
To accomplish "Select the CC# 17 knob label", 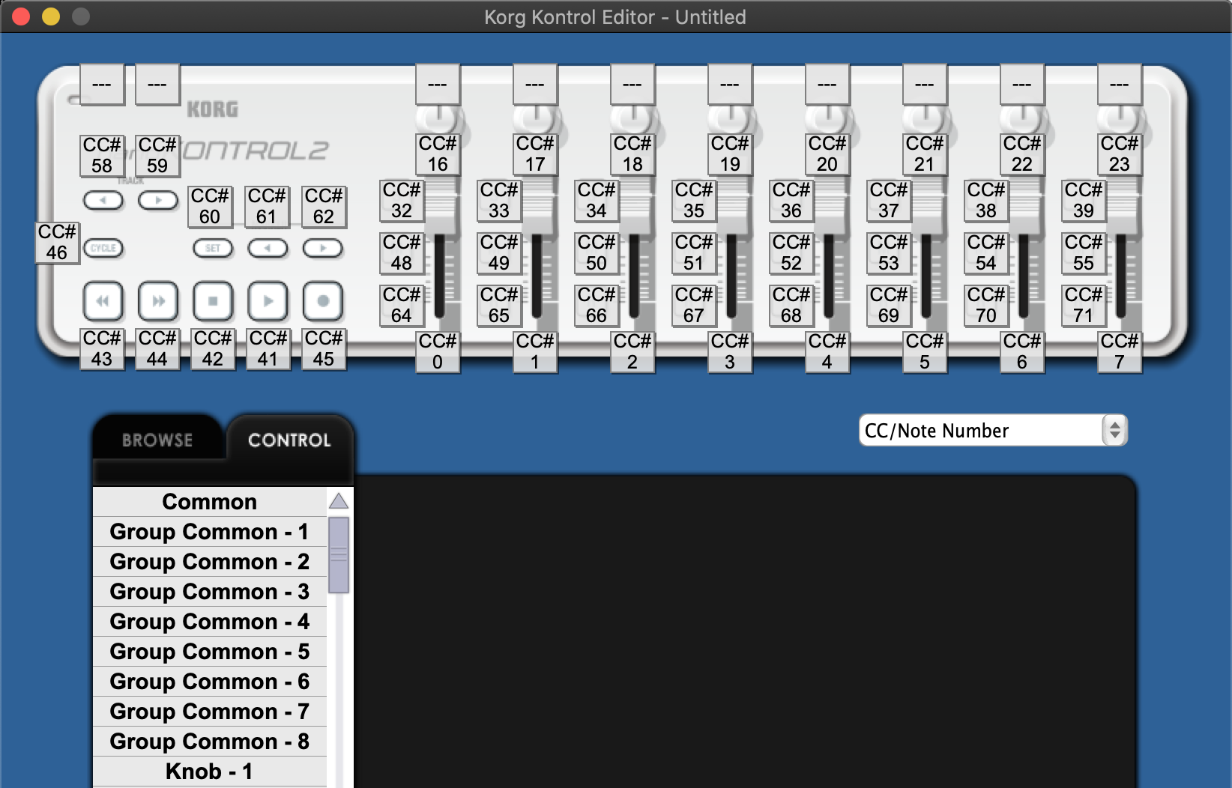I will (535, 154).
